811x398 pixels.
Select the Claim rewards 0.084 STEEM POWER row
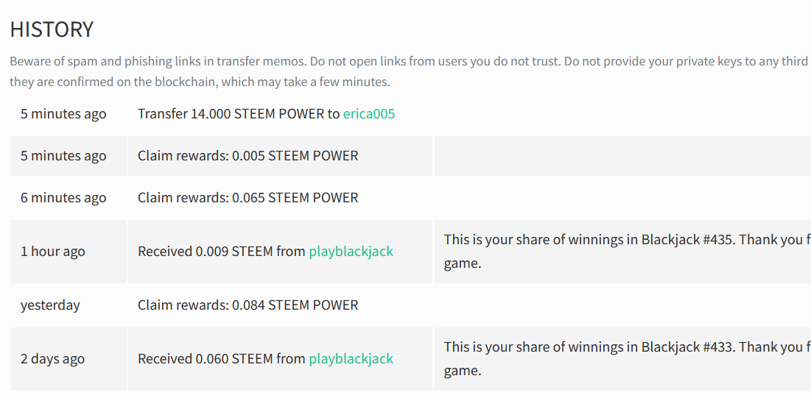coord(411,305)
